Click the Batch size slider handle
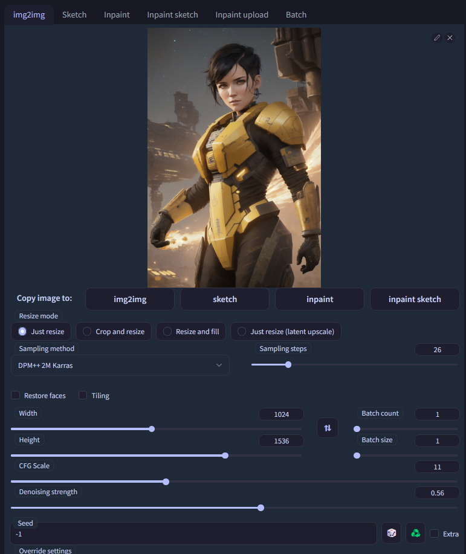The width and height of the screenshot is (466, 554). [x=357, y=456]
